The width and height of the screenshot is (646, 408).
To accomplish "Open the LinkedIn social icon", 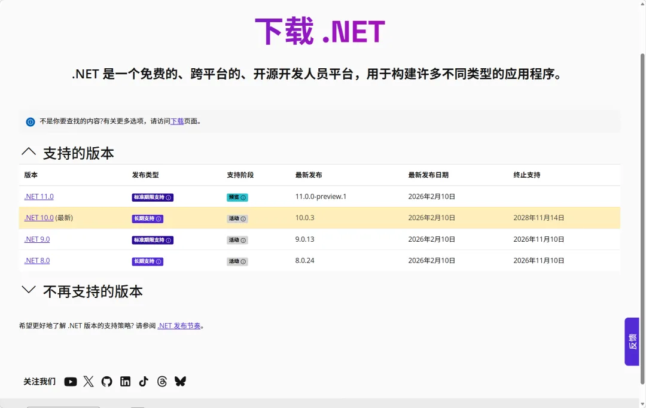I will click(125, 382).
